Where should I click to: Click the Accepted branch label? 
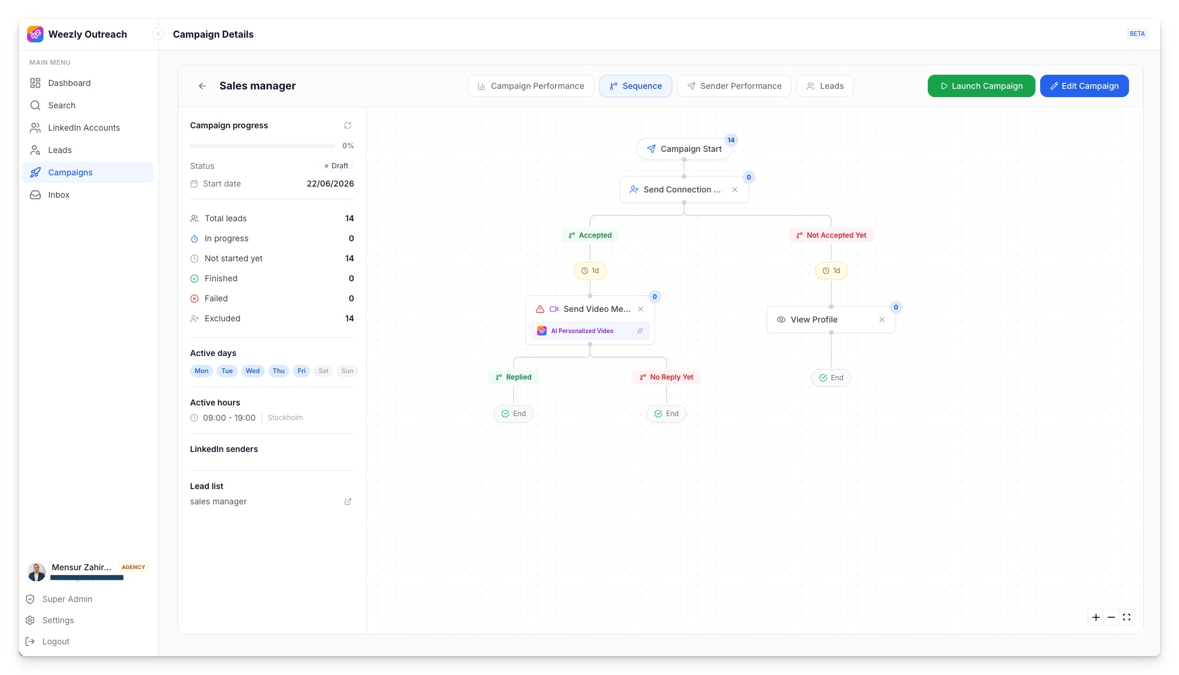click(x=590, y=235)
